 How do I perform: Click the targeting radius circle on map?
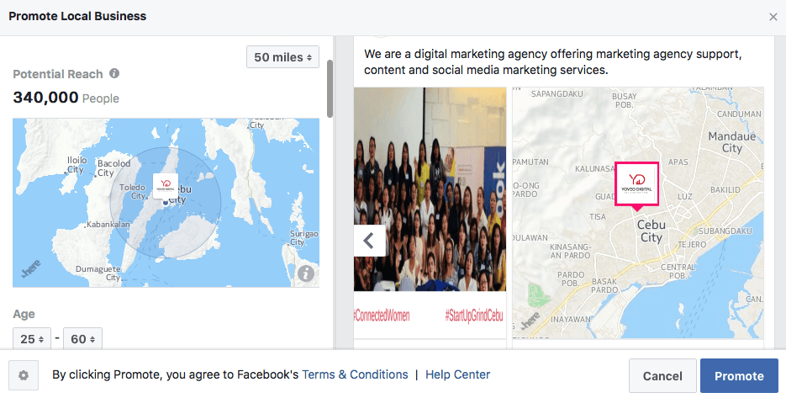[166, 203]
